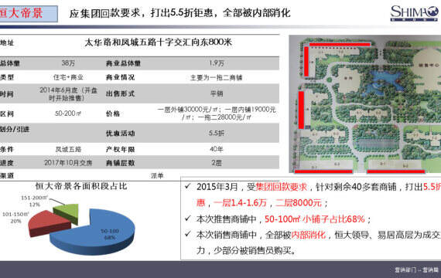This screenshot has height=278, width=441.
Task: Click address text 太华路和凤城五路十字交汇向东800米
Action: pyautogui.click(x=158, y=42)
